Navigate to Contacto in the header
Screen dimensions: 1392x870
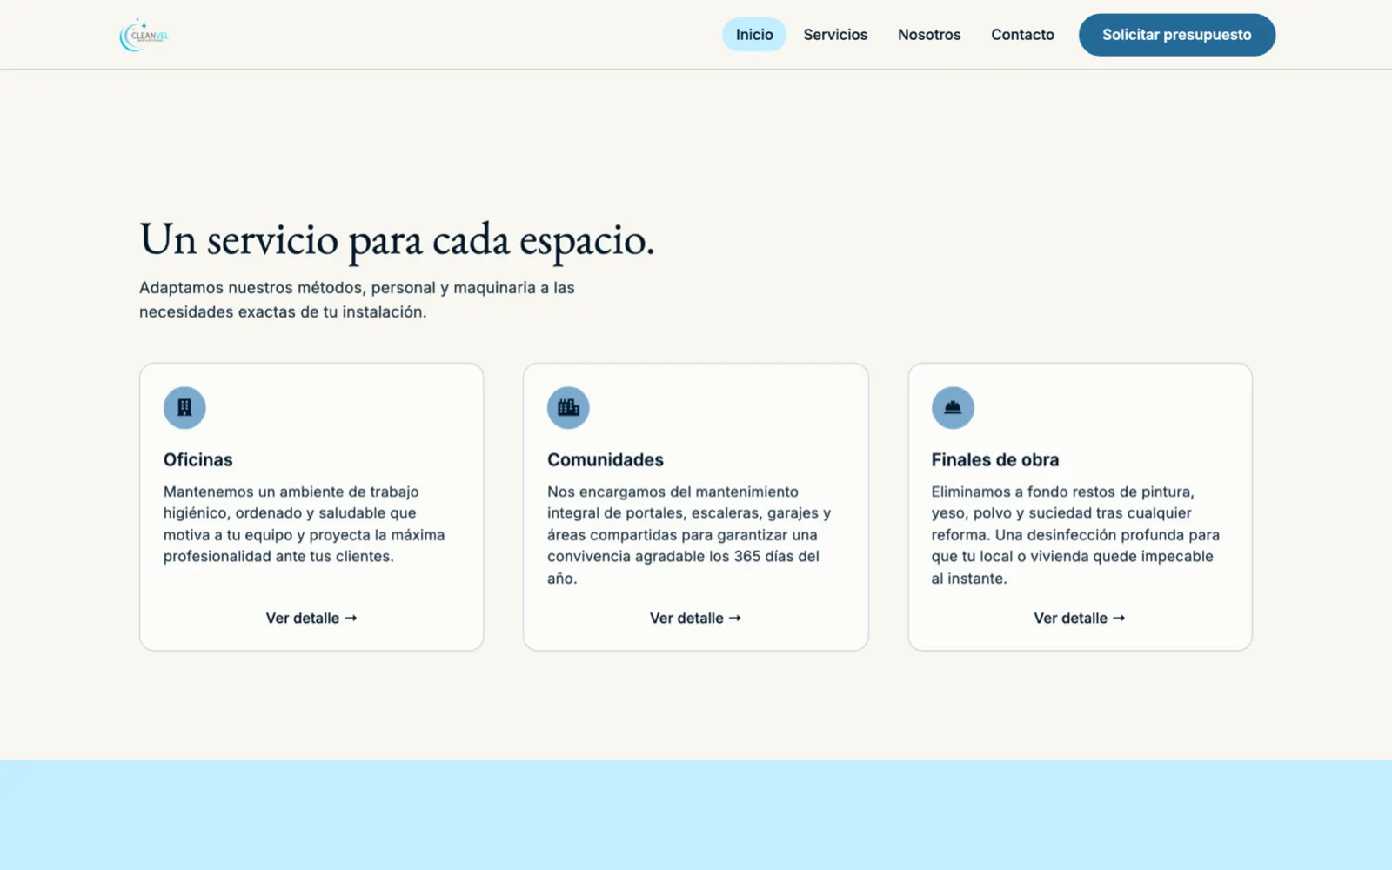pyautogui.click(x=1022, y=35)
